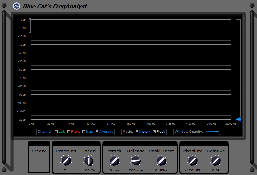Click the 1013 Hz frequency label
Screen dimensions: 257x175
click(x=151, y=124)
